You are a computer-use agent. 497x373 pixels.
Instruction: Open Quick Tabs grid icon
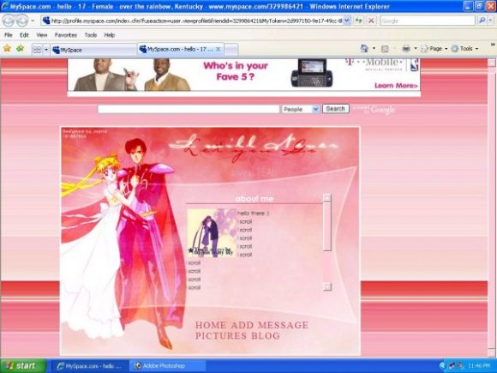tap(37, 50)
